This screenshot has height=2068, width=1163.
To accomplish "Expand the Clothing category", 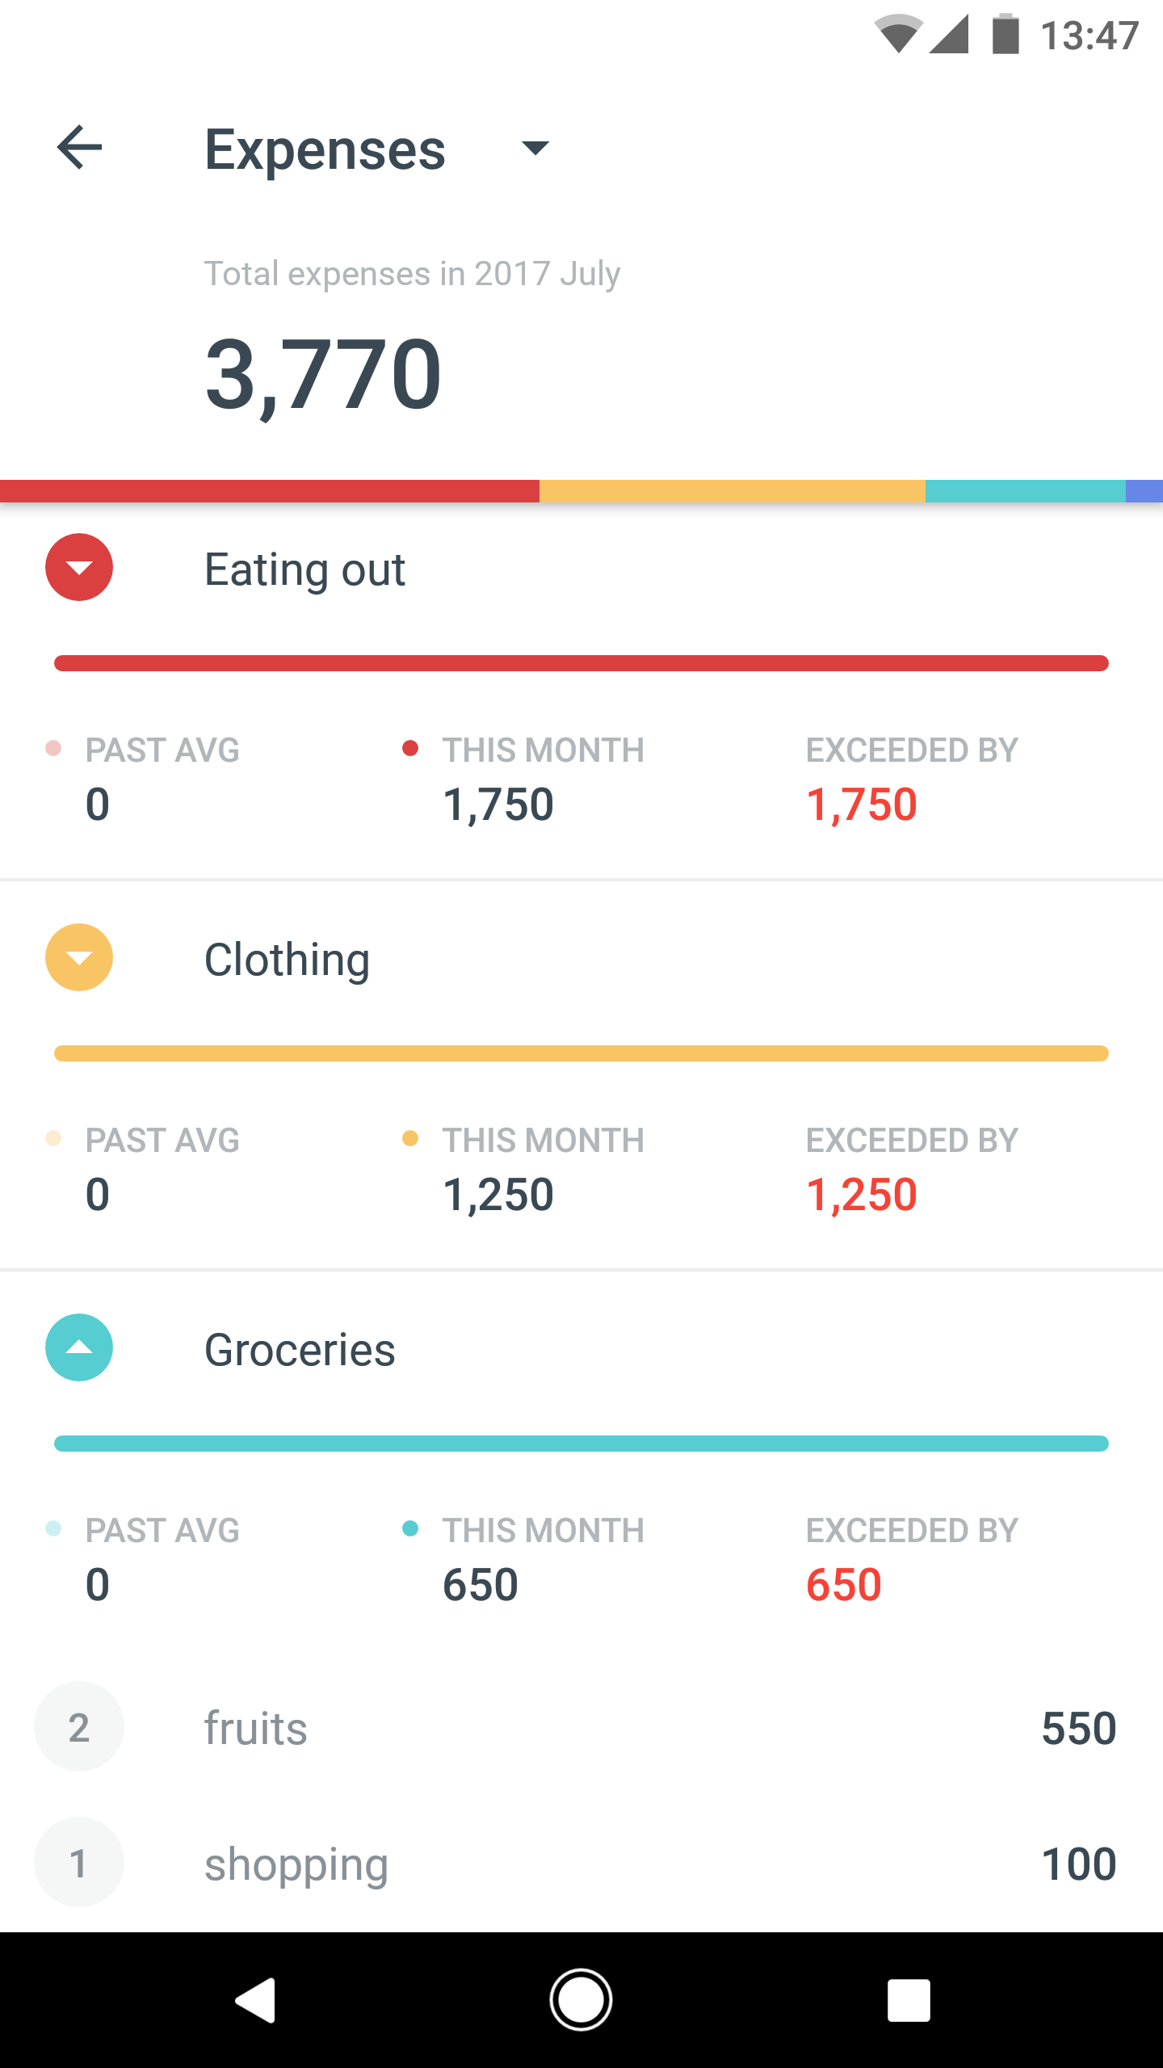I will click(x=79, y=957).
